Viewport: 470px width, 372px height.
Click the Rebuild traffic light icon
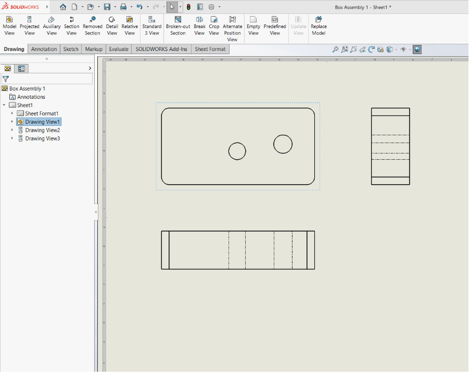point(188,7)
